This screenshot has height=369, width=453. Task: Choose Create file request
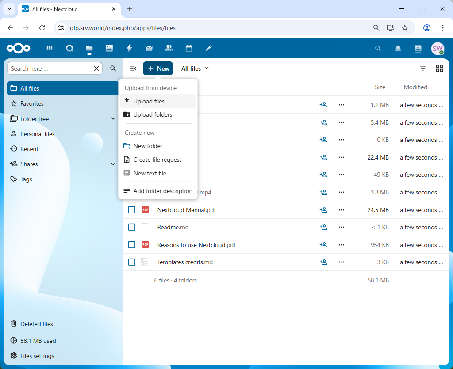point(158,160)
